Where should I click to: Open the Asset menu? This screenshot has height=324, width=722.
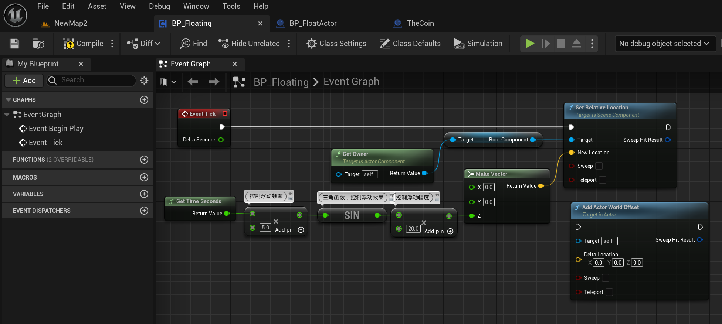tap(97, 6)
